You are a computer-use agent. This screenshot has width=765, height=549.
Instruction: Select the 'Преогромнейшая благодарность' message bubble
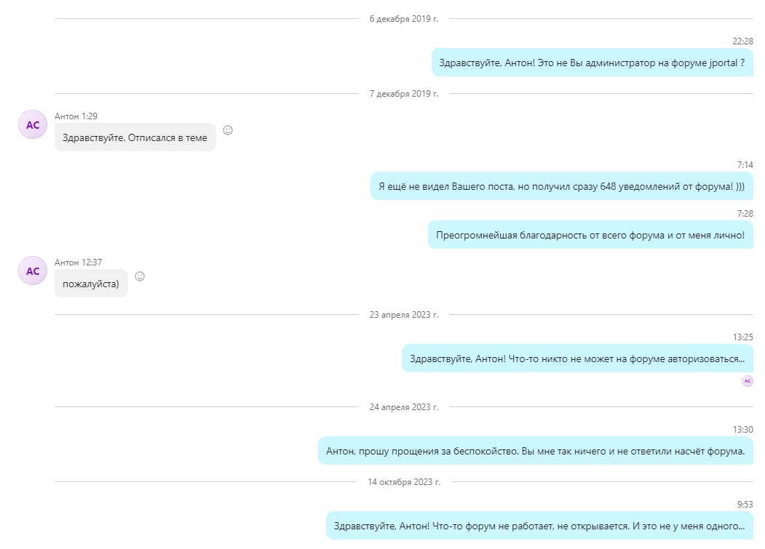590,235
